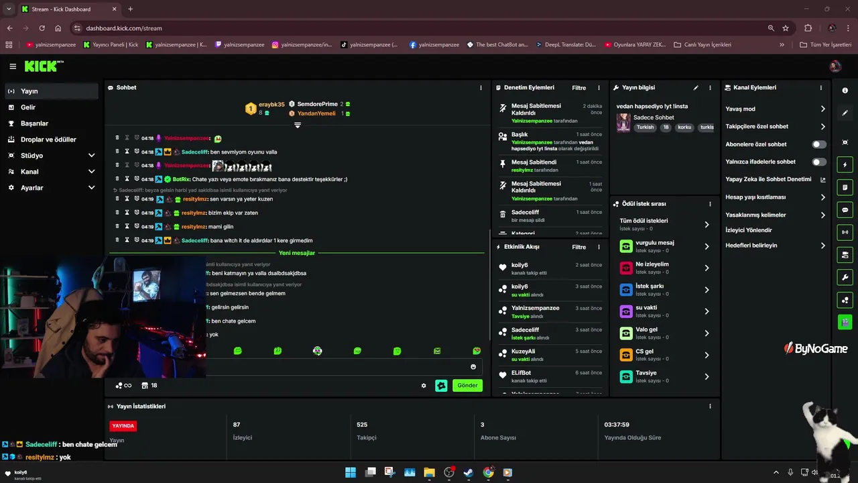Open the Hedefleri belirleyin submenu arrow
The image size is (858, 483).
pyautogui.click(x=823, y=246)
